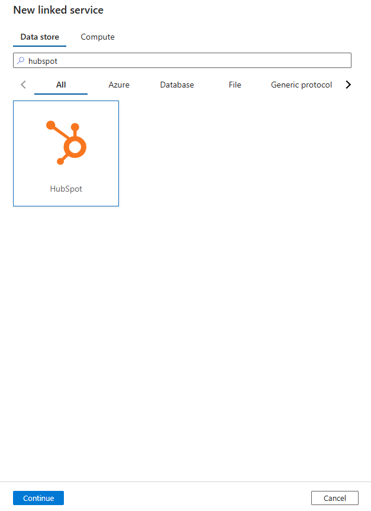Filter by the Database category

(x=177, y=85)
